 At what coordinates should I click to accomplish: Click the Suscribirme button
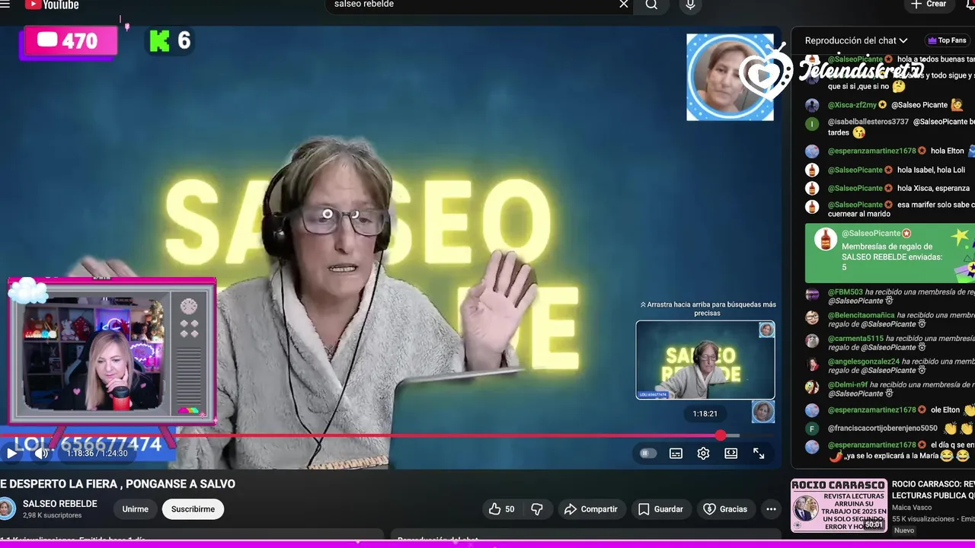click(193, 509)
